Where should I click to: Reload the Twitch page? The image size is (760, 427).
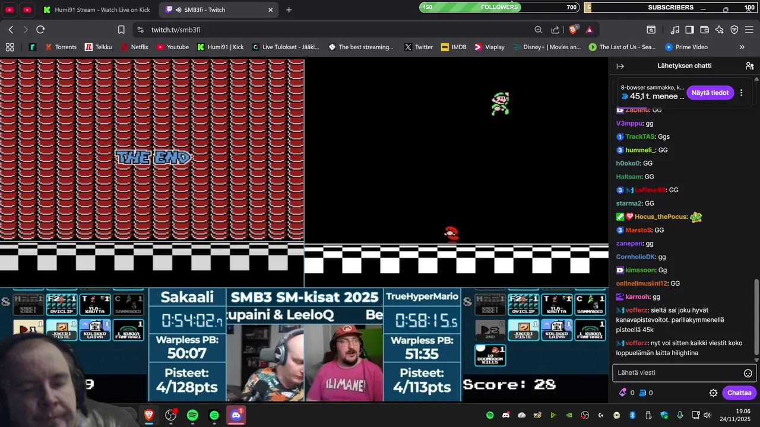click(x=40, y=30)
